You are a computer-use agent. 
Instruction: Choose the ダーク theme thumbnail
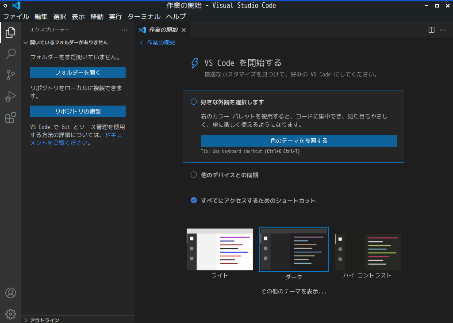click(294, 249)
